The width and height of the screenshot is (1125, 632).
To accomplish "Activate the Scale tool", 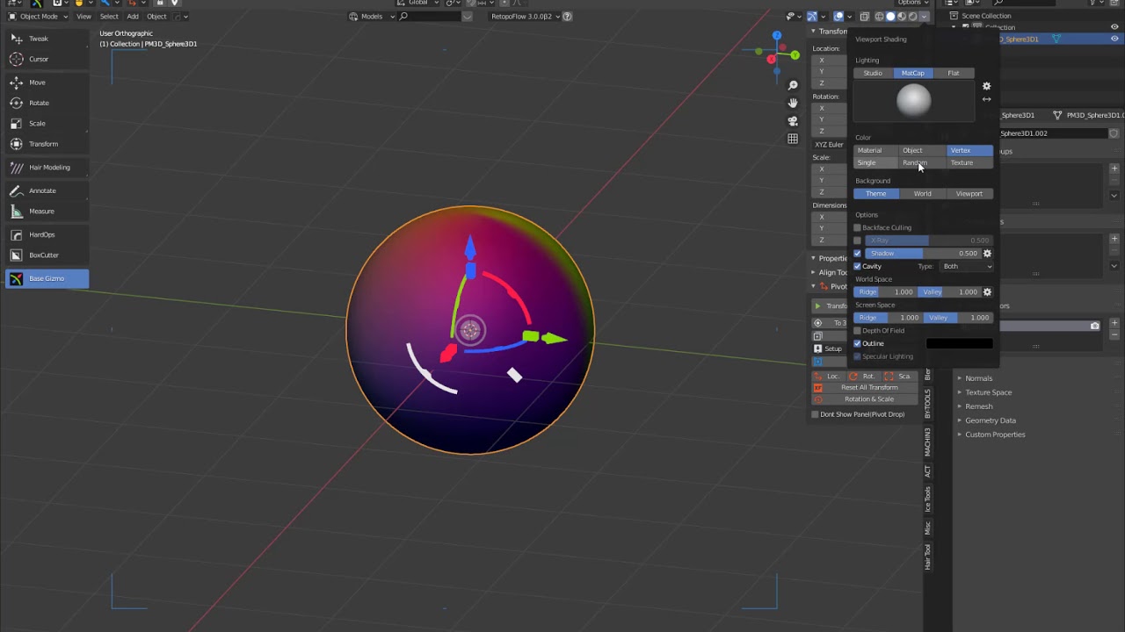I will coord(47,123).
